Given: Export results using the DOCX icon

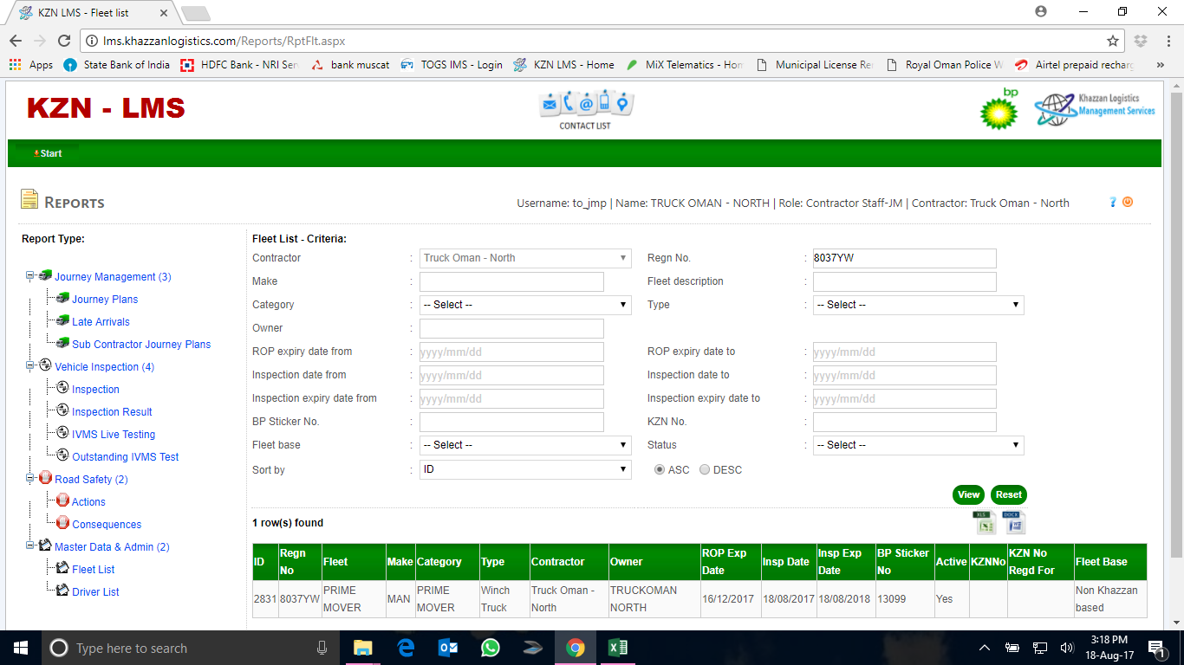Looking at the screenshot, I should click(x=1013, y=522).
